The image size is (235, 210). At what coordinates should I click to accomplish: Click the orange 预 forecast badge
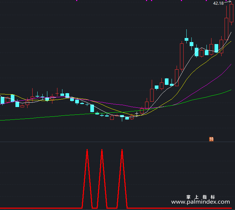[211, 139]
